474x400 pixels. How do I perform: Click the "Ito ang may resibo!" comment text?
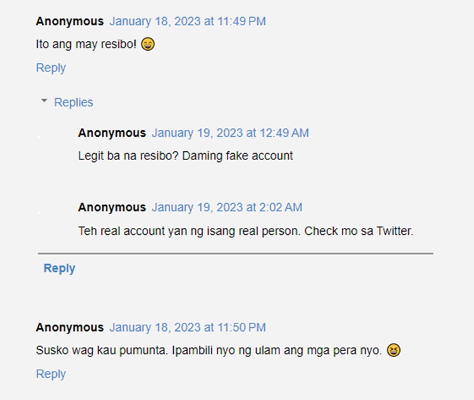[86, 44]
